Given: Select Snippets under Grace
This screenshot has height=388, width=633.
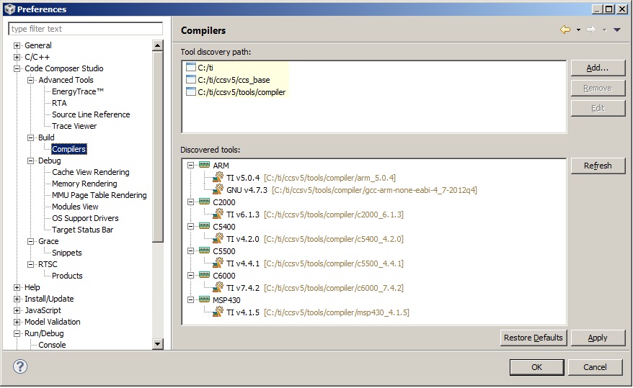Looking at the screenshot, I should coord(67,253).
